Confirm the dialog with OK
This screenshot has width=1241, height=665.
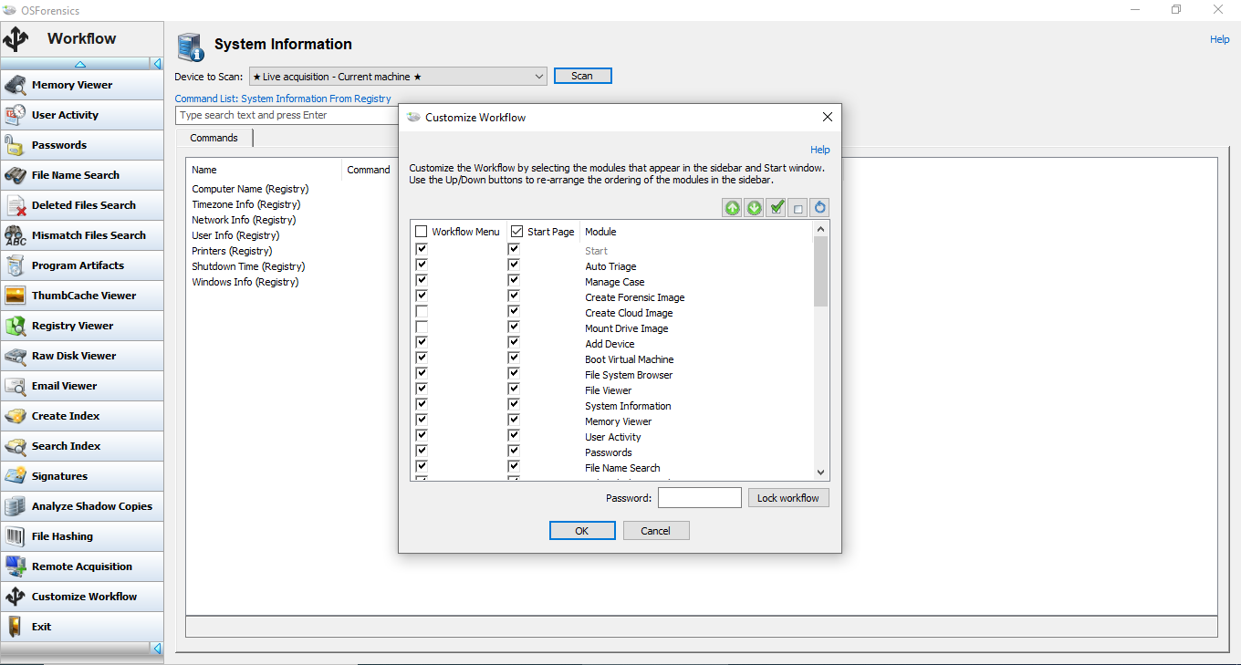pyautogui.click(x=582, y=531)
